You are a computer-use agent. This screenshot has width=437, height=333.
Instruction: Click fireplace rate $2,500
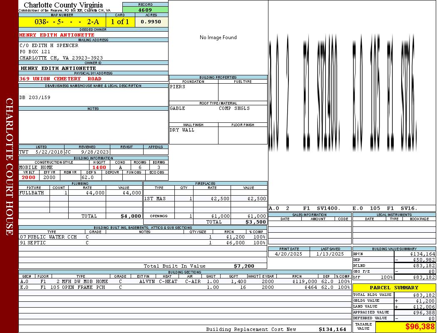pyautogui.click(x=220, y=199)
